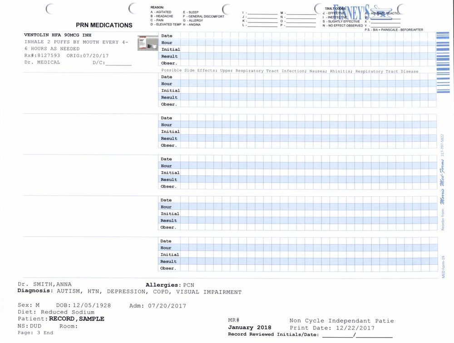Select the Allergies: PCN entry
This screenshot has width=454, height=343.
[170, 285]
